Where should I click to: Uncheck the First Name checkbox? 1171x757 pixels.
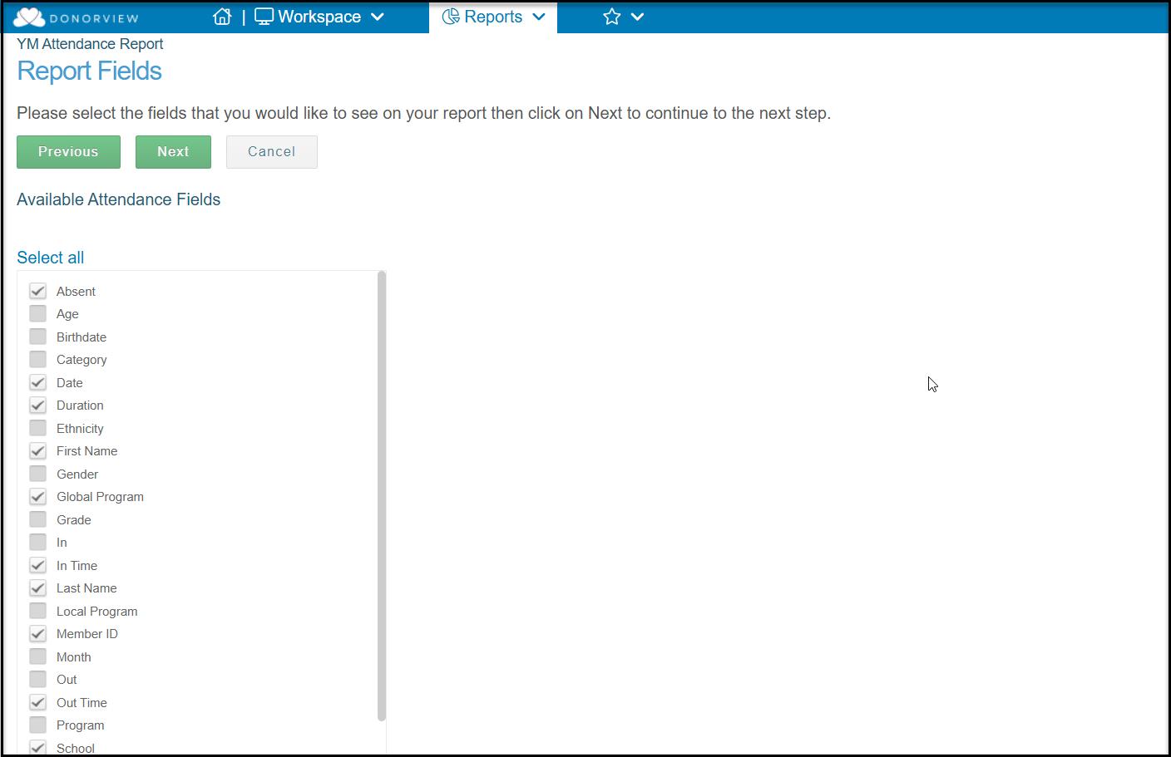(37, 450)
